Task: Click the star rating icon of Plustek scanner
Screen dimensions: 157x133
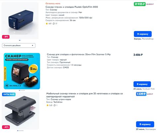Action: point(47,23)
